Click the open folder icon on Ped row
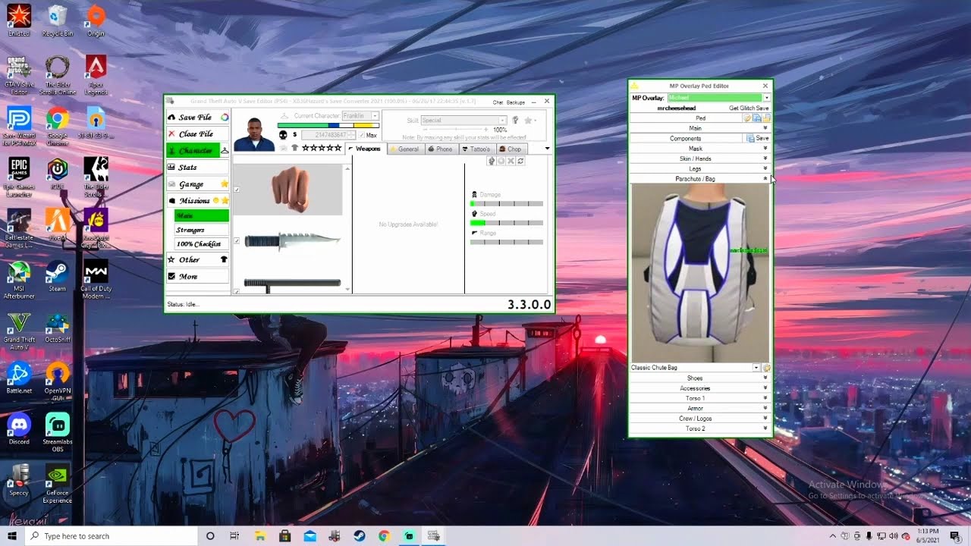 click(766, 118)
